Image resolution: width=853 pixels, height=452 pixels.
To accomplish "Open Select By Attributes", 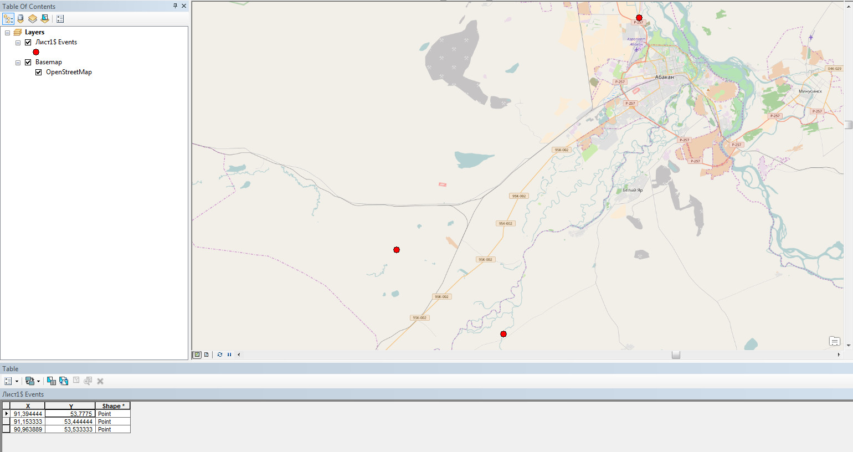I will pyautogui.click(x=52, y=381).
